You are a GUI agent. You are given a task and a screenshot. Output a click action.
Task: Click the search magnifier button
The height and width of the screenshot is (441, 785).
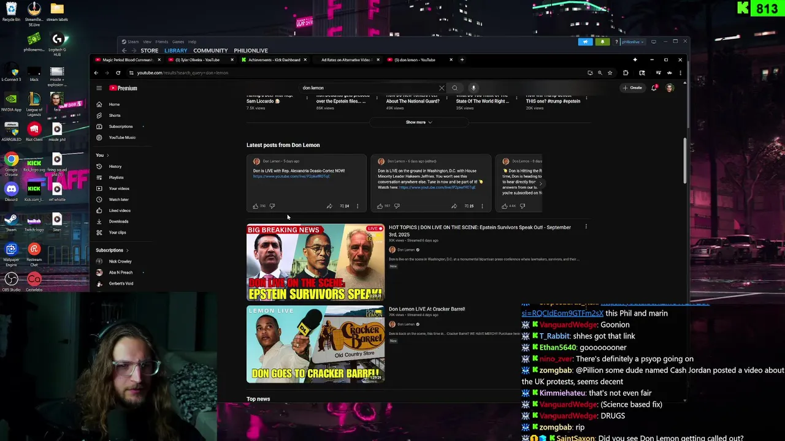pos(454,88)
